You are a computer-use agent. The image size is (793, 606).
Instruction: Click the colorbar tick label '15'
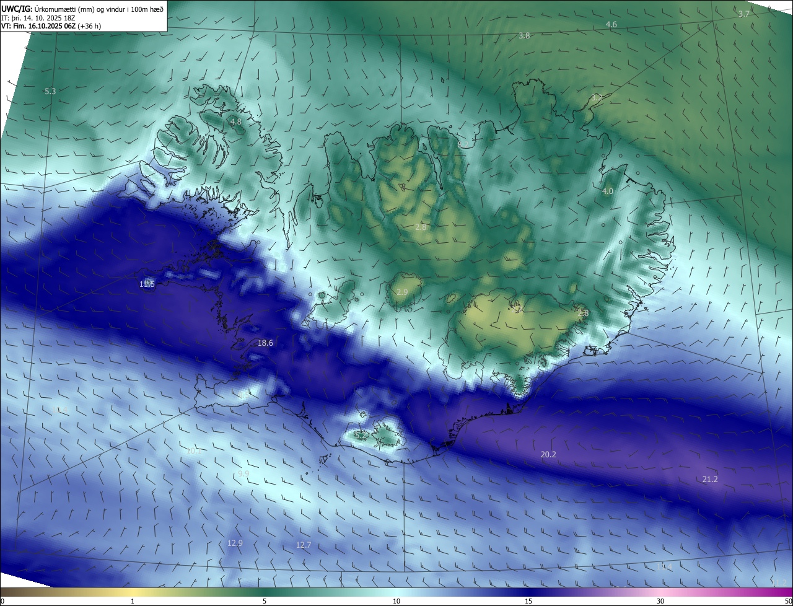tap(528, 601)
